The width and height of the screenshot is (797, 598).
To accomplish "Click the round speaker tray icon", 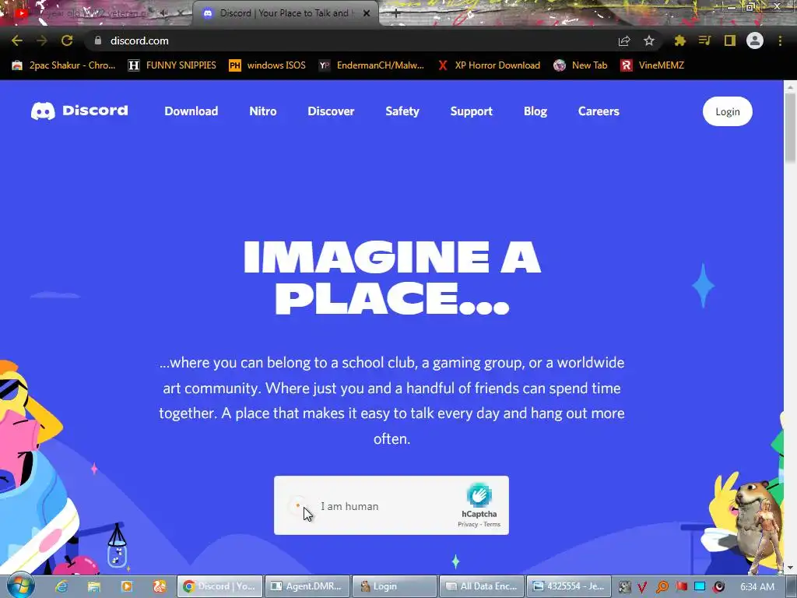I will click(718, 586).
